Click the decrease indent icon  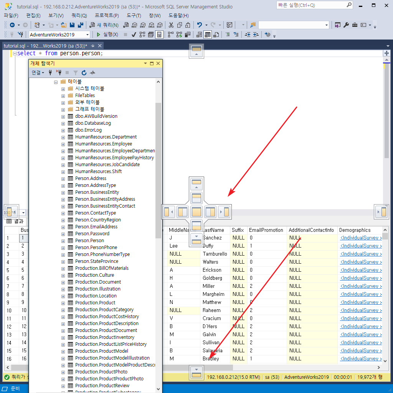click(x=248, y=34)
